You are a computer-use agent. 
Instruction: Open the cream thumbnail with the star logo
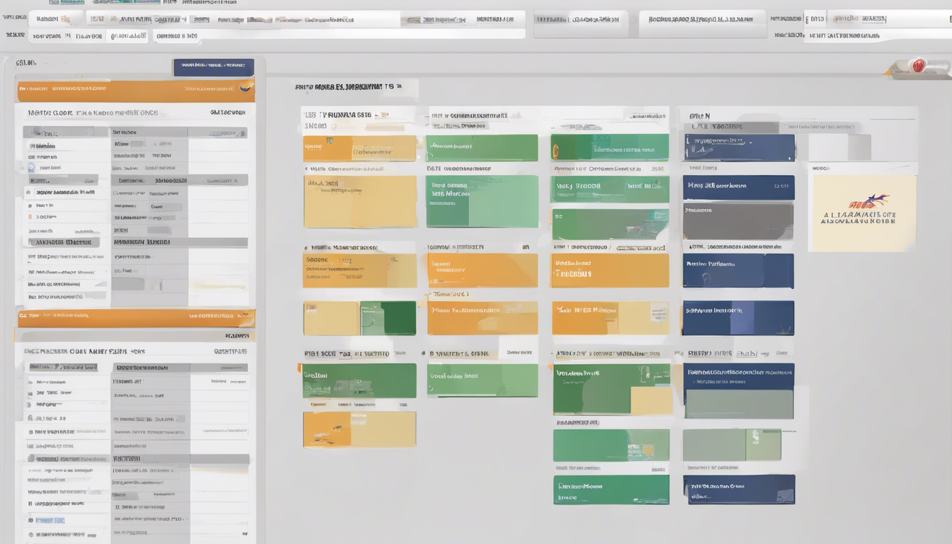(x=863, y=212)
